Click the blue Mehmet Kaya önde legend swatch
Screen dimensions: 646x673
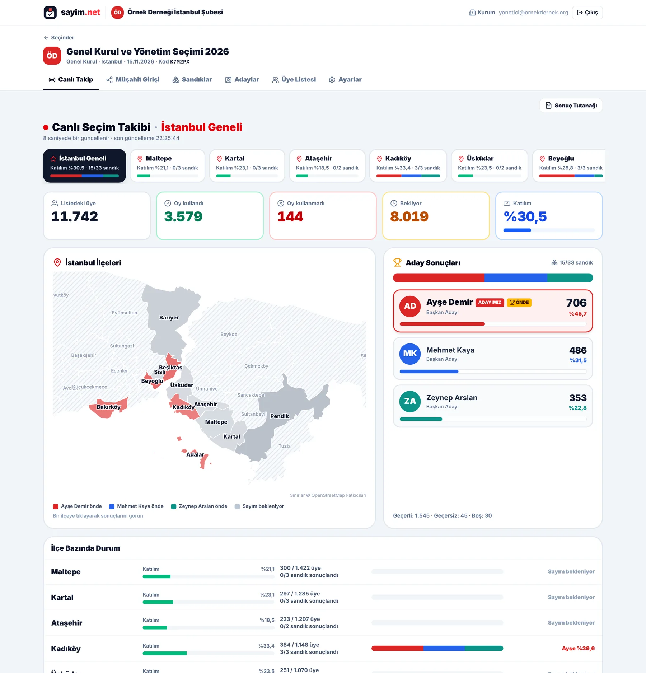[x=112, y=506]
